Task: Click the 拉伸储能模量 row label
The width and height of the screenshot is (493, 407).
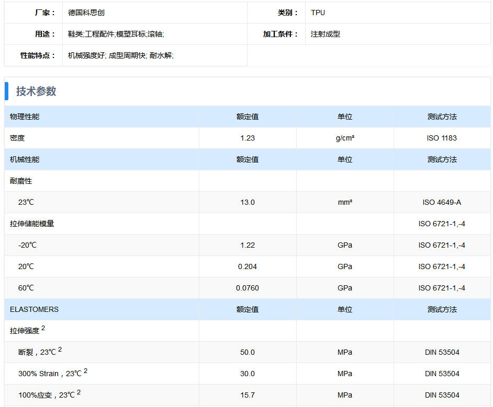Action: click(x=32, y=224)
